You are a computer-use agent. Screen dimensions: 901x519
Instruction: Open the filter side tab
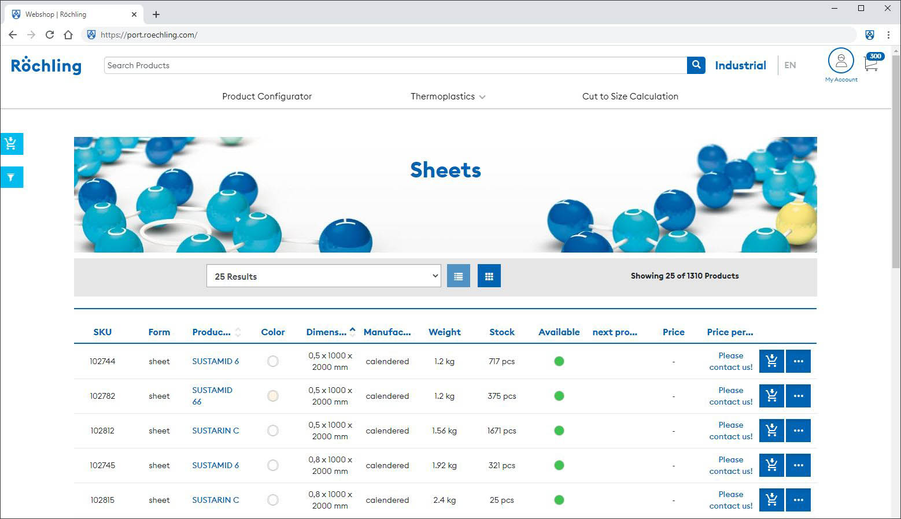pos(12,177)
